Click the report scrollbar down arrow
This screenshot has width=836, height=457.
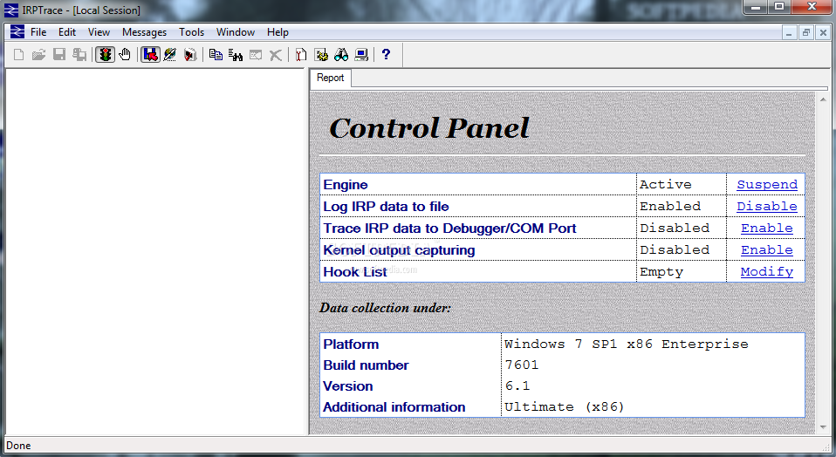[x=823, y=427]
